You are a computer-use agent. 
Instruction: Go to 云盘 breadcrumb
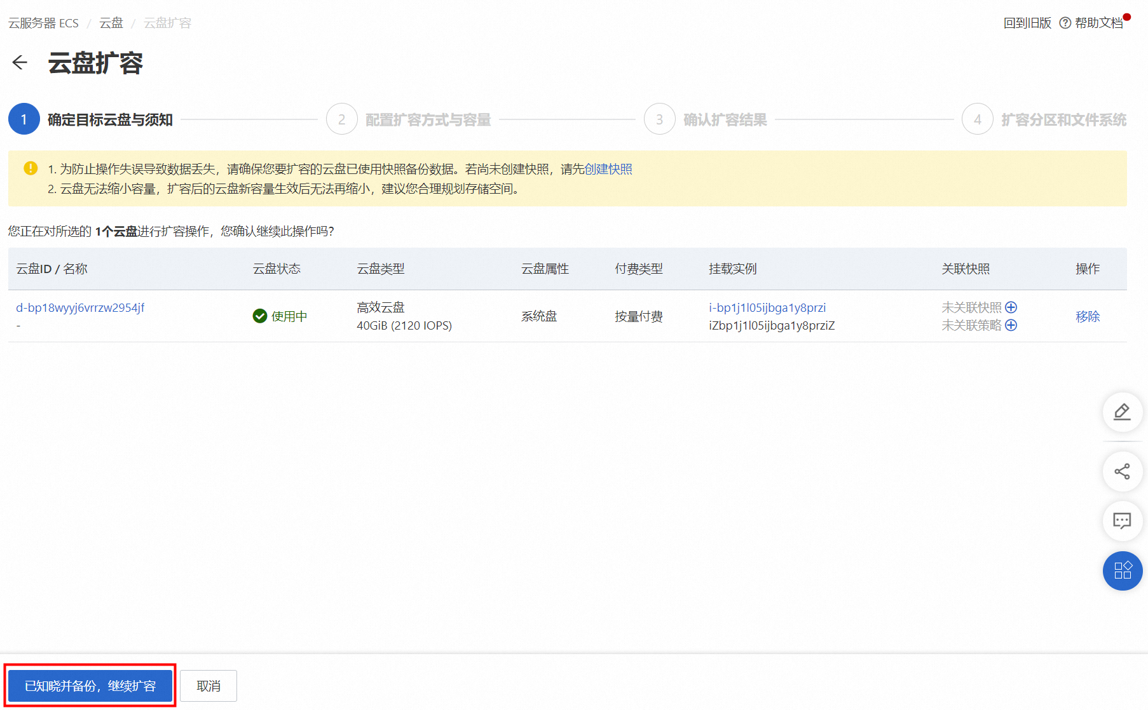click(111, 23)
